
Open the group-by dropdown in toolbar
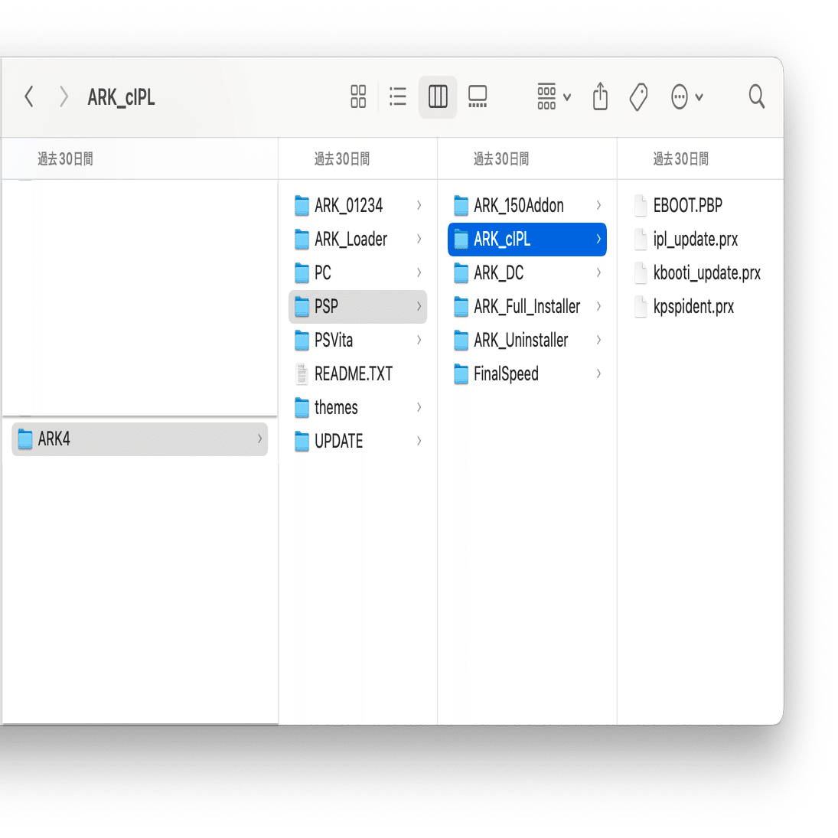[553, 96]
